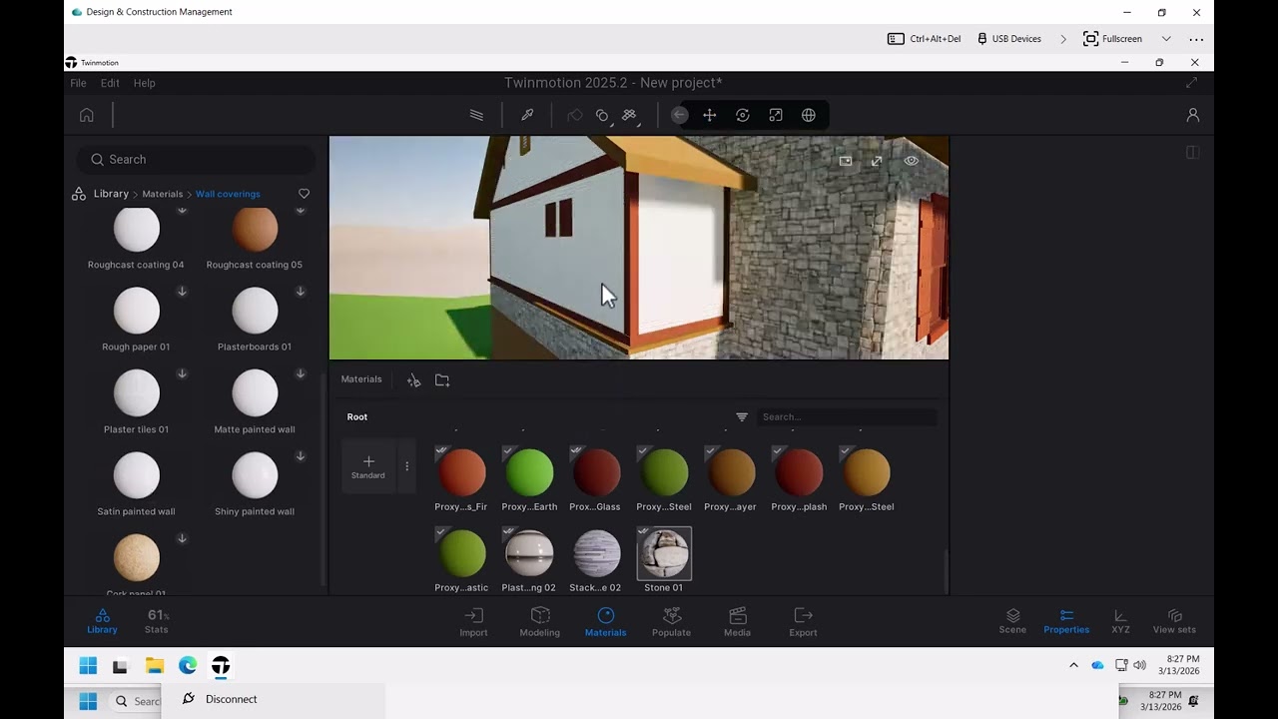This screenshot has height=719, width=1278.
Task: Select the paint bucket apply tool
Action: coord(575,115)
